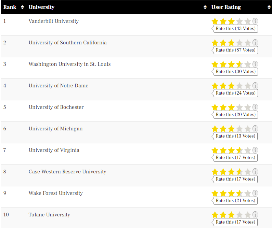
Task: Sort by User Rating column arrows
Action: 269,7
